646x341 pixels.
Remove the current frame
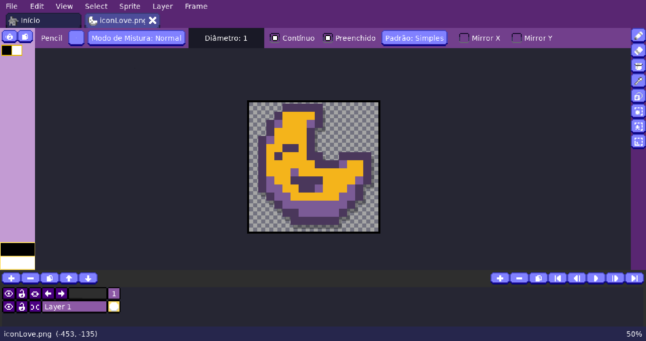(519, 278)
